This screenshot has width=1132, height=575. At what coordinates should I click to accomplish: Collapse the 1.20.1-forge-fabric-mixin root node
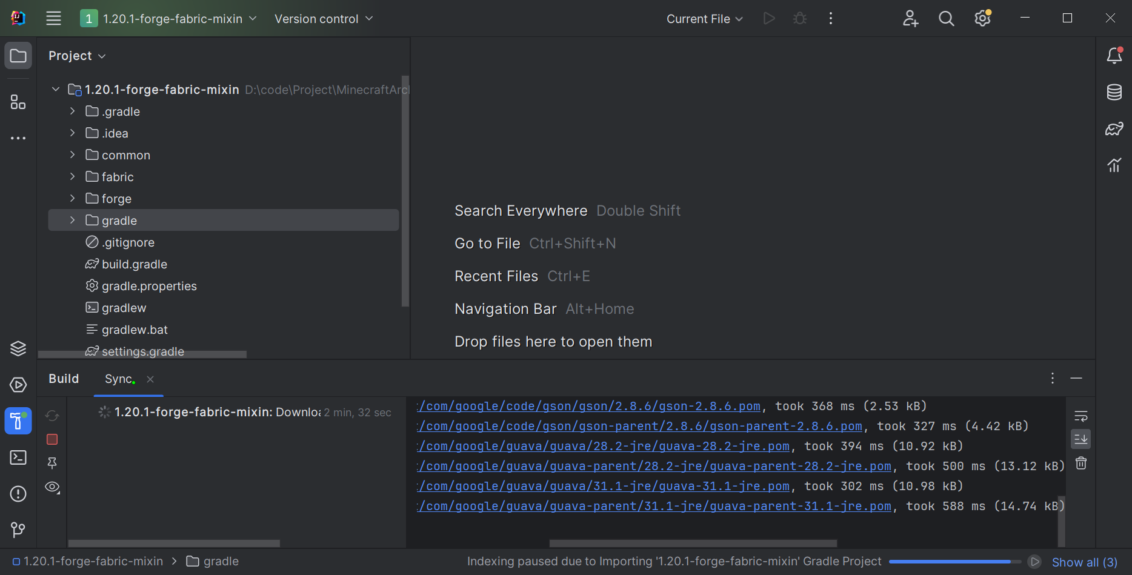click(56, 90)
